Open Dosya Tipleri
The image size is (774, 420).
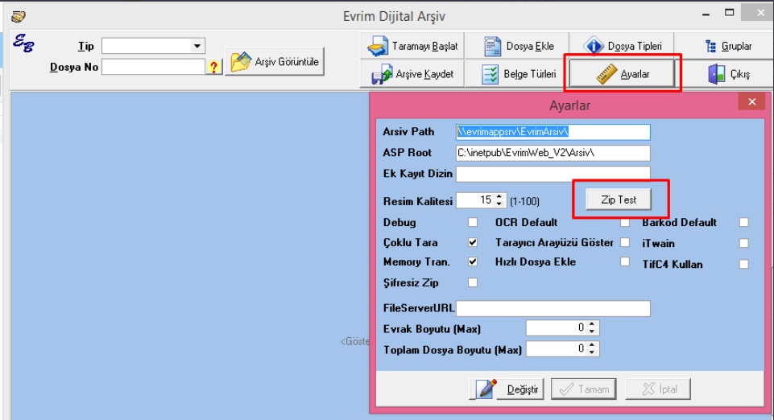click(622, 46)
